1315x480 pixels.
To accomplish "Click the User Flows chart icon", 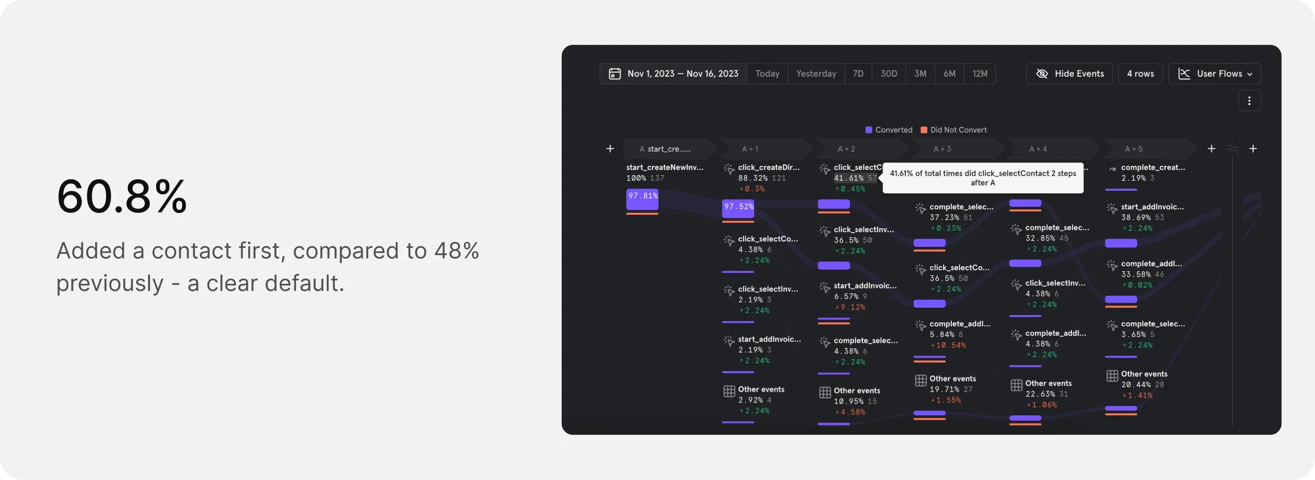I will (x=1184, y=73).
